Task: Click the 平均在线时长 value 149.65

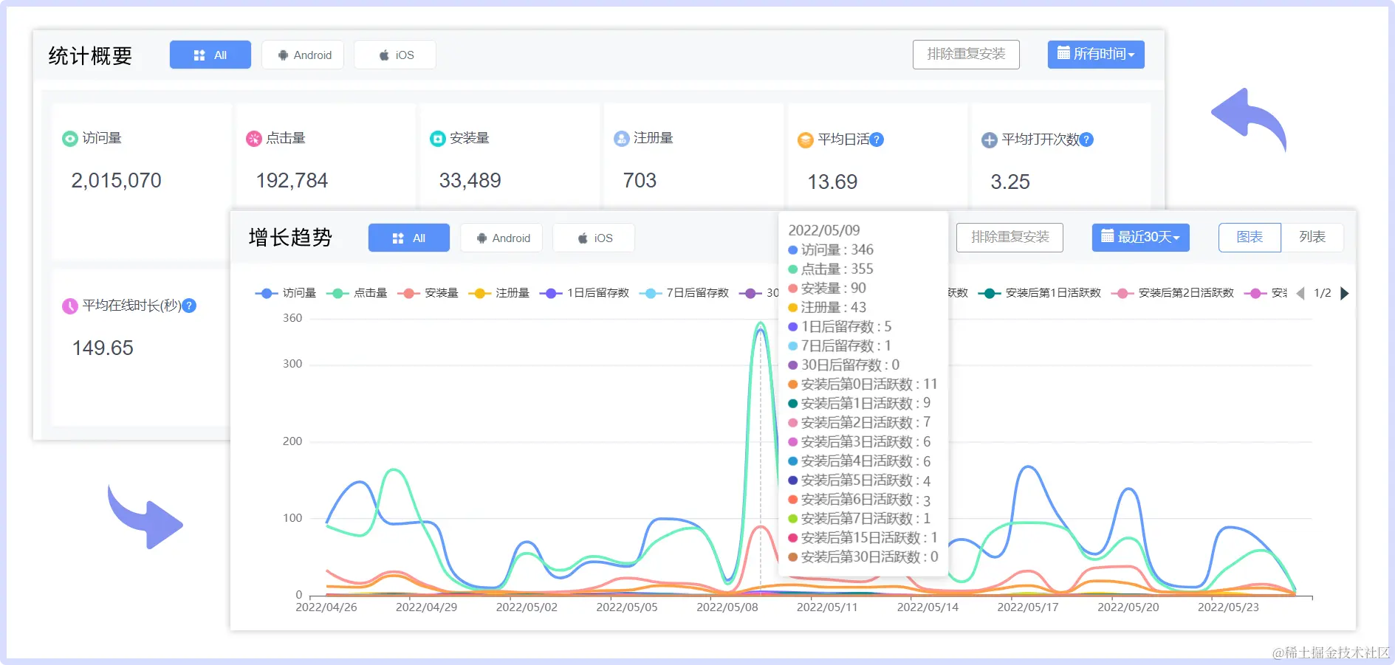Action: click(103, 348)
